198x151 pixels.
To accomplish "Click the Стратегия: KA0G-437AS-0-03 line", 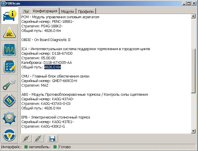I will [x=46, y=104].
